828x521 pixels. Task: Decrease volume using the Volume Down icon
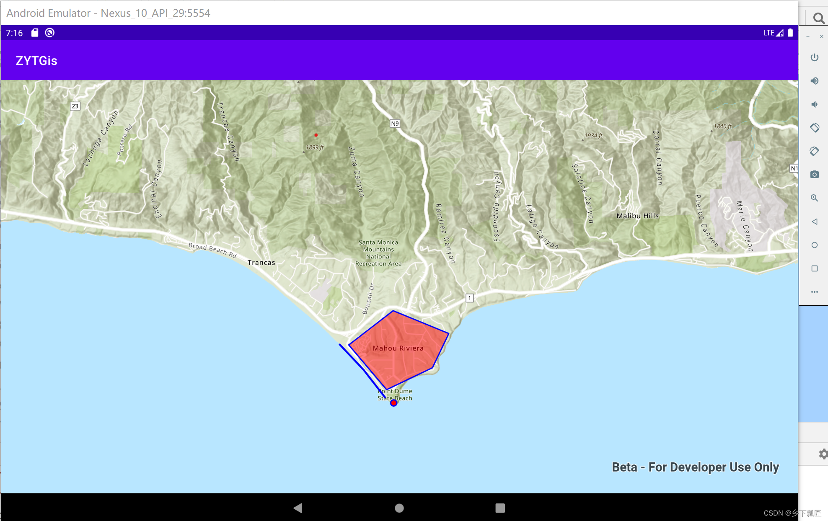[x=815, y=104]
